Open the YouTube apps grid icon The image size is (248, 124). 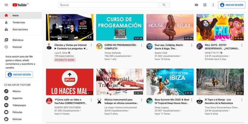tap(205, 5)
